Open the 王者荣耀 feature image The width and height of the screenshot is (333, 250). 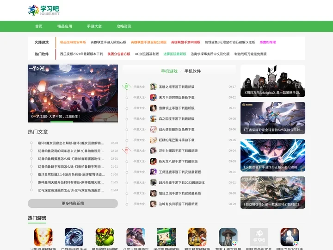tap(273, 118)
